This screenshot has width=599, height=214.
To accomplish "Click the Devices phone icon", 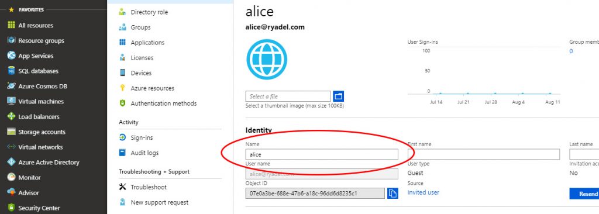I will tap(122, 73).
